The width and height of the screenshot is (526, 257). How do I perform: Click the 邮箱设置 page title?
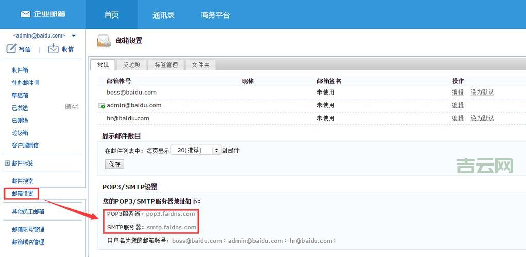[129, 41]
